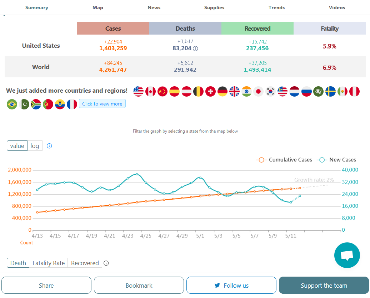The image size is (370, 298).
Task: Switch graph scale to log
Action: [35, 146]
